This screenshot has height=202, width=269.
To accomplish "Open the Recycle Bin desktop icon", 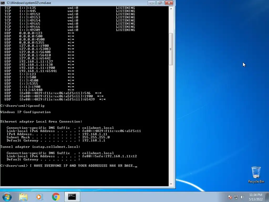I will point(256,175).
